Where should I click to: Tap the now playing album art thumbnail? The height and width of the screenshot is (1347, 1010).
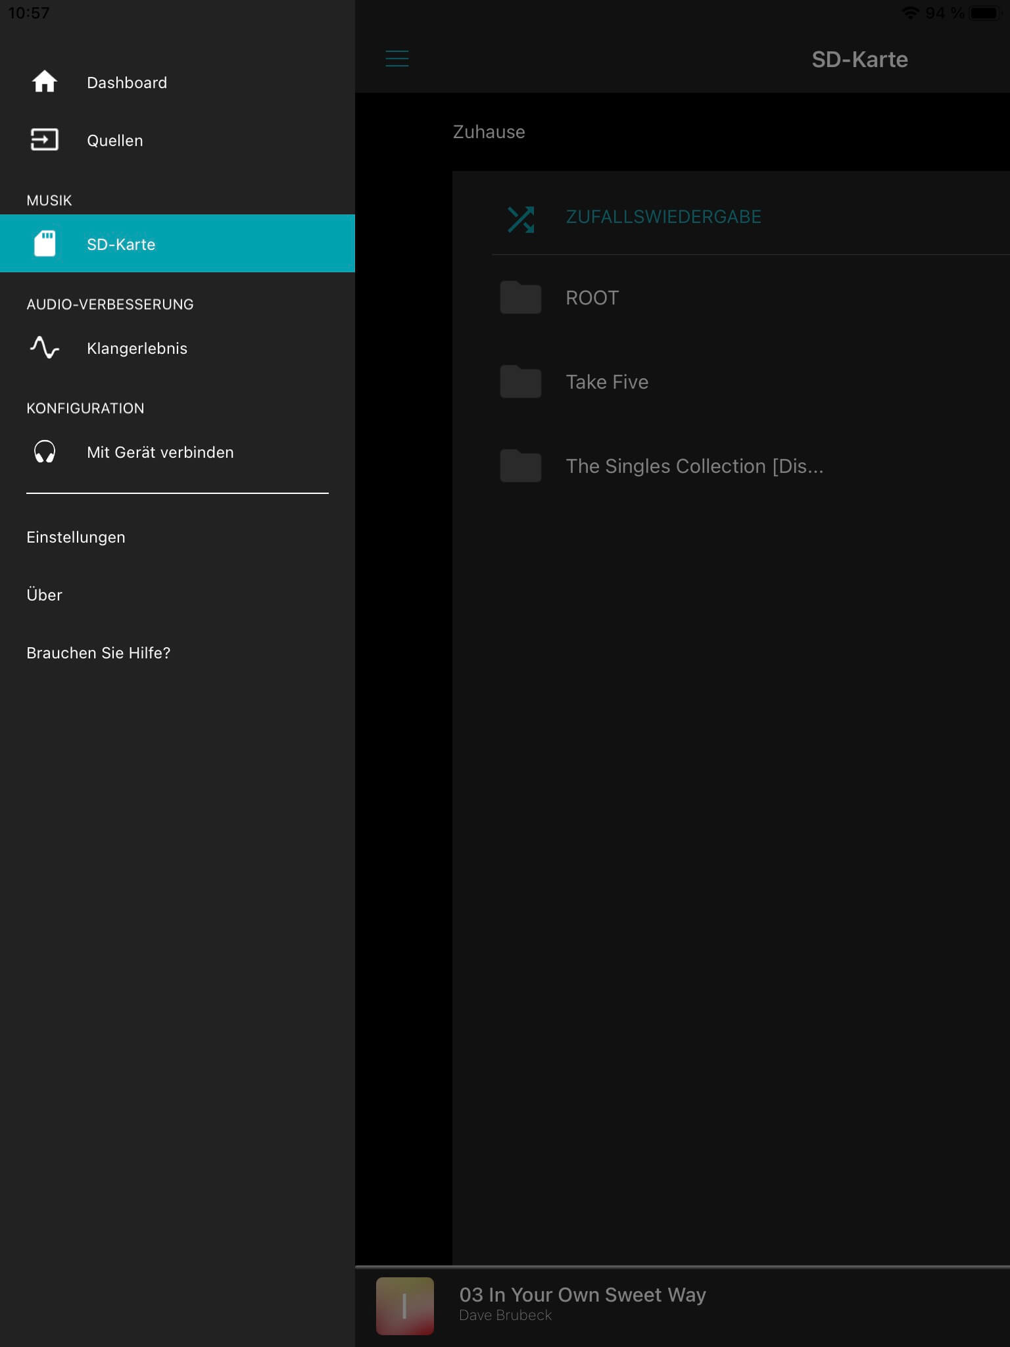[x=404, y=1306]
